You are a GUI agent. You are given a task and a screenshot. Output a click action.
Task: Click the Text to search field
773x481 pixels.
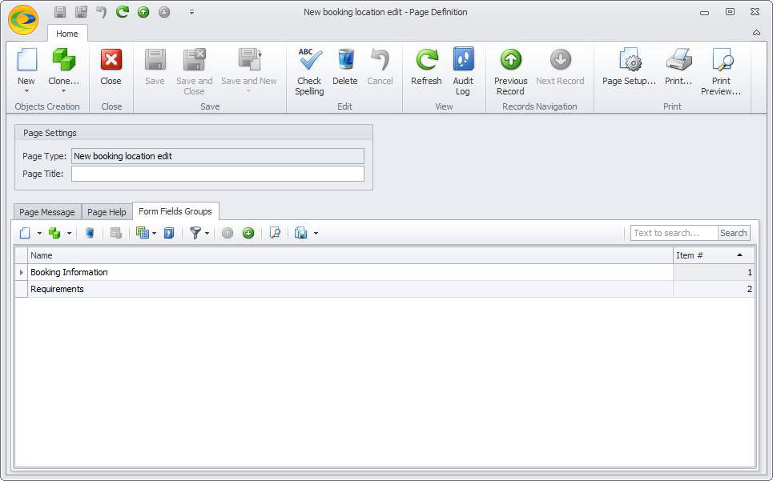674,233
